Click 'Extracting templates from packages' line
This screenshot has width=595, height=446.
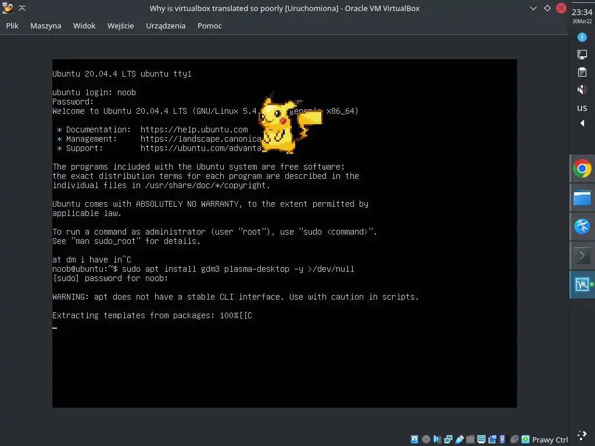[x=152, y=315]
